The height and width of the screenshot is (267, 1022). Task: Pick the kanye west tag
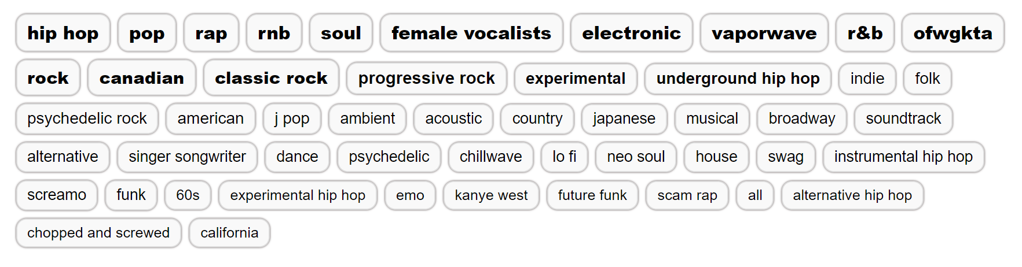pyautogui.click(x=491, y=195)
